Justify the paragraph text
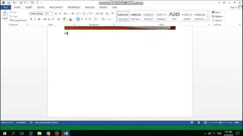The width and height of the screenshot is (243, 136). click(x=90, y=19)
